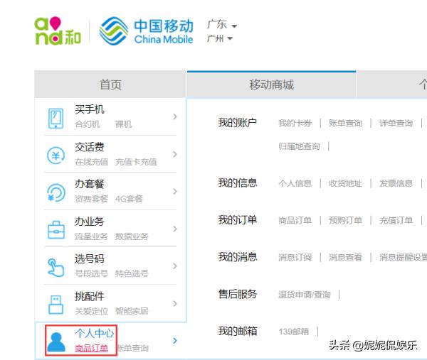This screenshot has height=360, width=427.
Task: Open 账单查询 in 我的账户 row
Action: coord(345,123)
